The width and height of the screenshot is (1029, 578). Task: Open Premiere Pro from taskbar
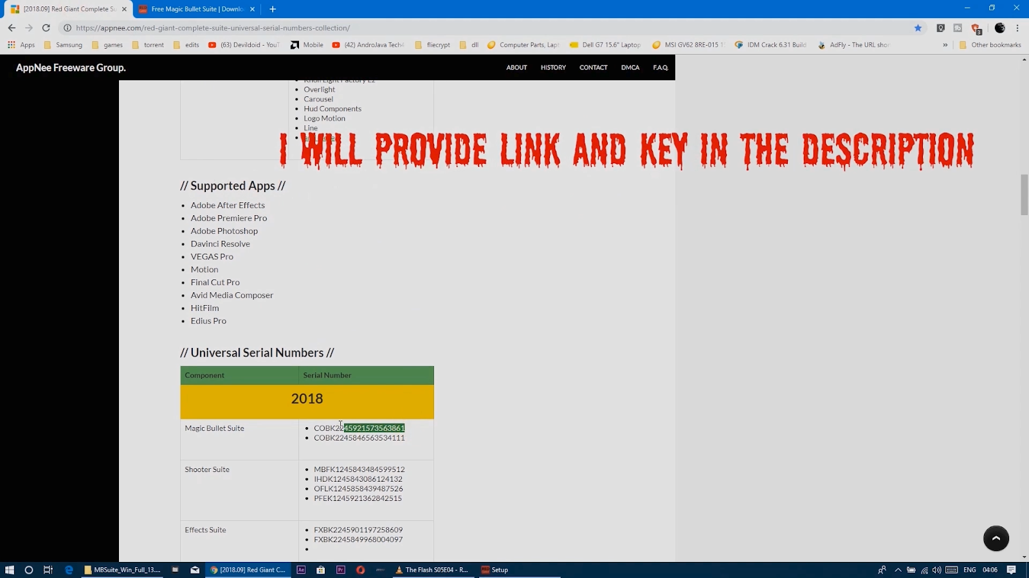coord(341,570)
